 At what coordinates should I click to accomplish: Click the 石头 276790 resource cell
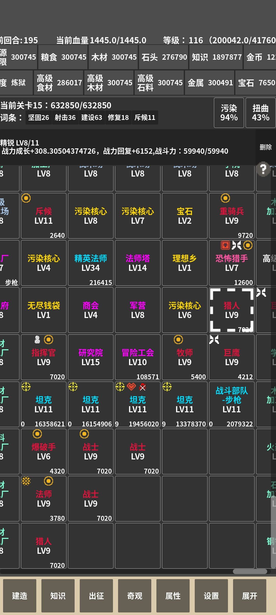(x=164, y=57)
